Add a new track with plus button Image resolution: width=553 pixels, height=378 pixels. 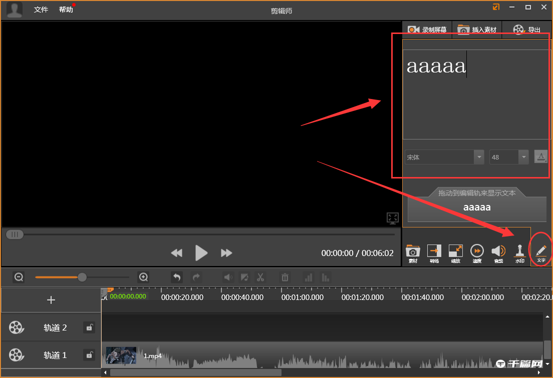[x=51, y=300]
